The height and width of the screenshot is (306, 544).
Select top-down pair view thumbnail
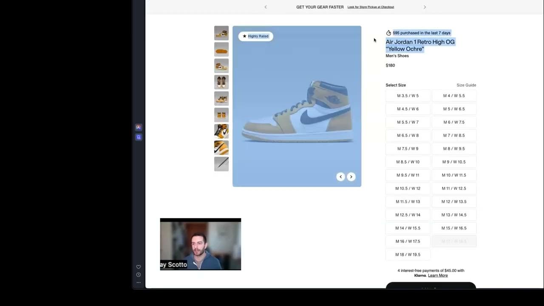[221, 82]
